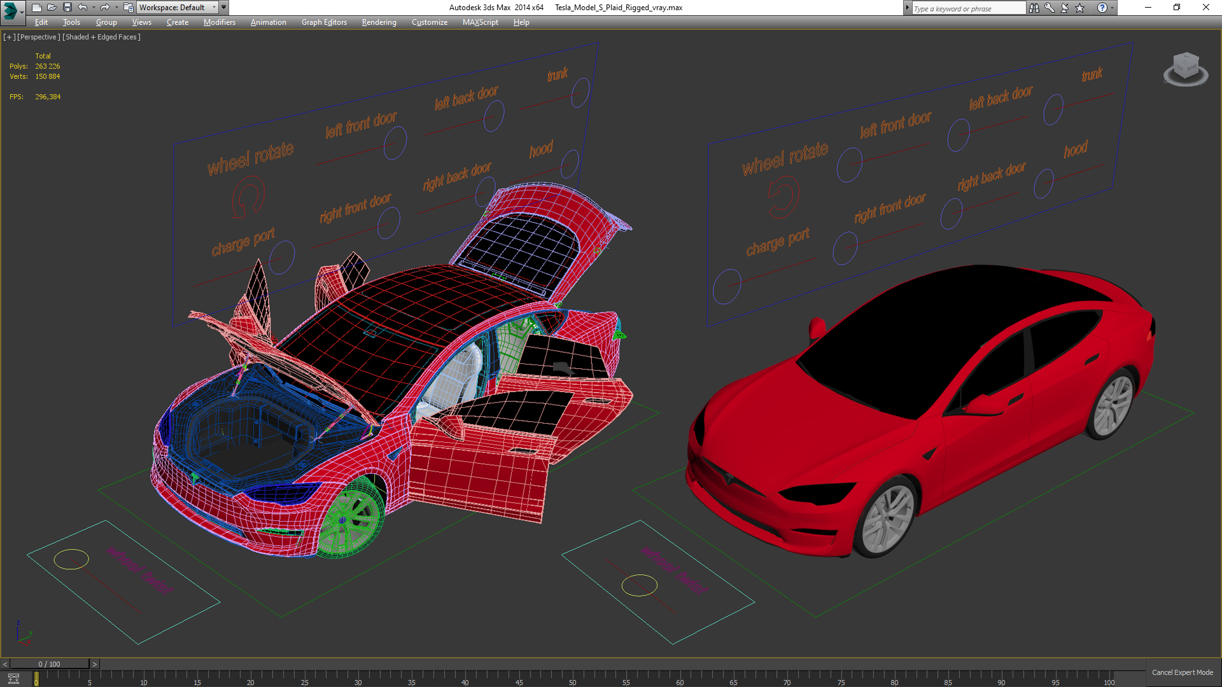Viewport: 1222px width, 687px height.
Task: Select left rig charge port slider circle
Action: click(x=281, y=256)
